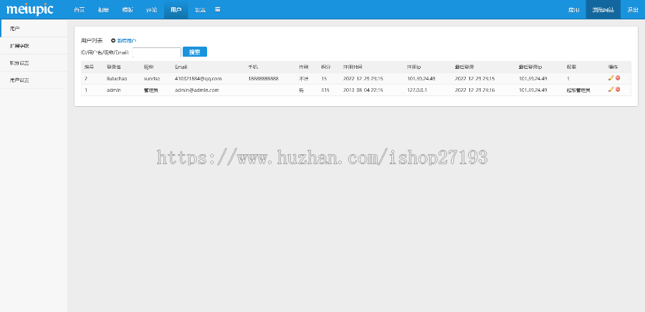
Task: Open 积分设置 in the sidebar
Action: point(34,63)
